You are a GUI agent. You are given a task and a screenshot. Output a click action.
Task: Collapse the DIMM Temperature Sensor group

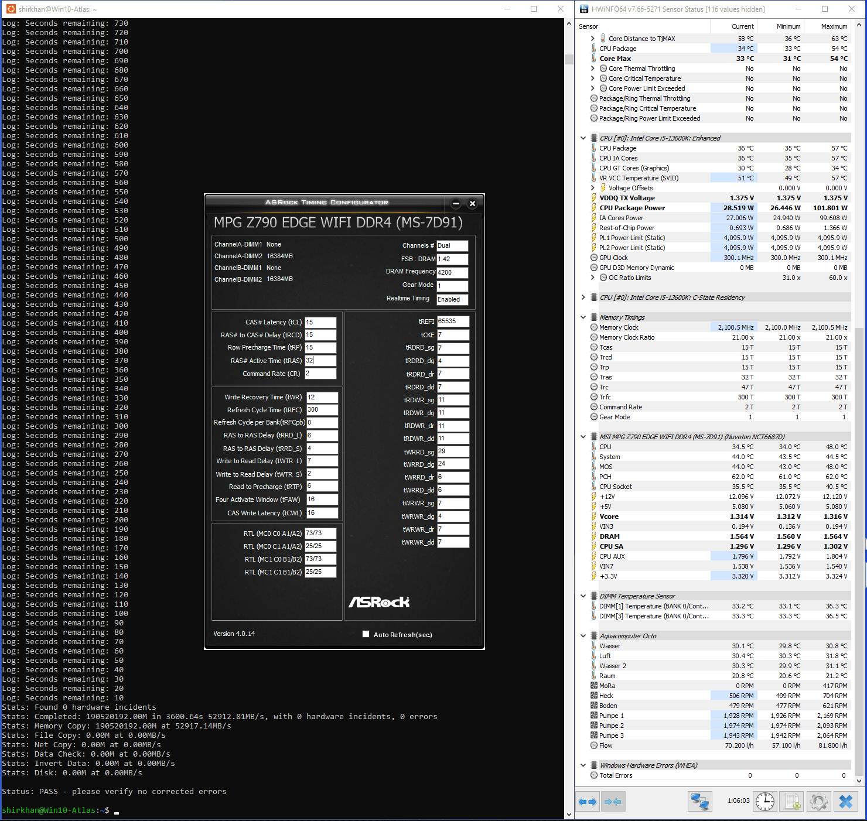(x=583, y=596)
